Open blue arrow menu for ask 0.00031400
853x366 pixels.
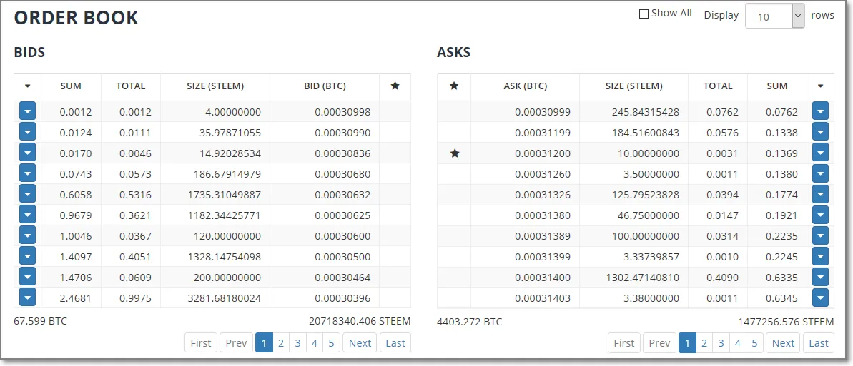coord(820,278)
